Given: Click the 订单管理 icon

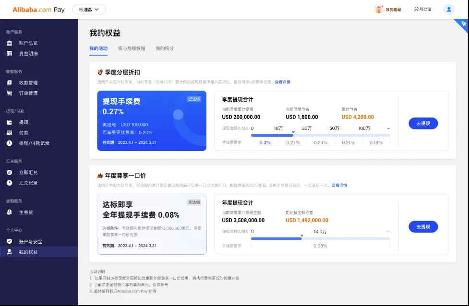Looking at the screenshot, I should [10, 93].
